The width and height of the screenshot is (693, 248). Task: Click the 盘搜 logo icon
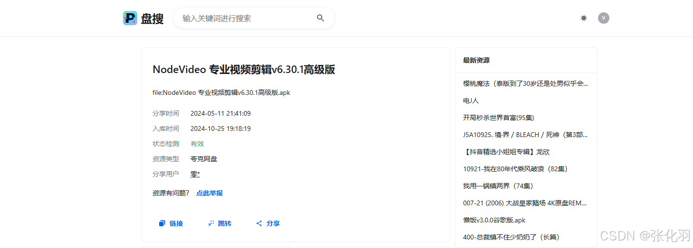(130, 18)
